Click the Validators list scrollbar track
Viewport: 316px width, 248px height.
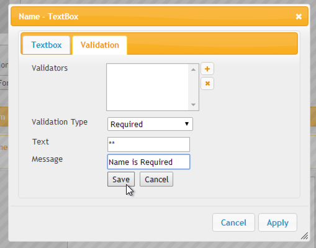[193, 87]
